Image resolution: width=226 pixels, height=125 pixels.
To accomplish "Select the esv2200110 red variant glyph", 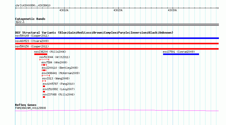I will click(x=44, y=70).
